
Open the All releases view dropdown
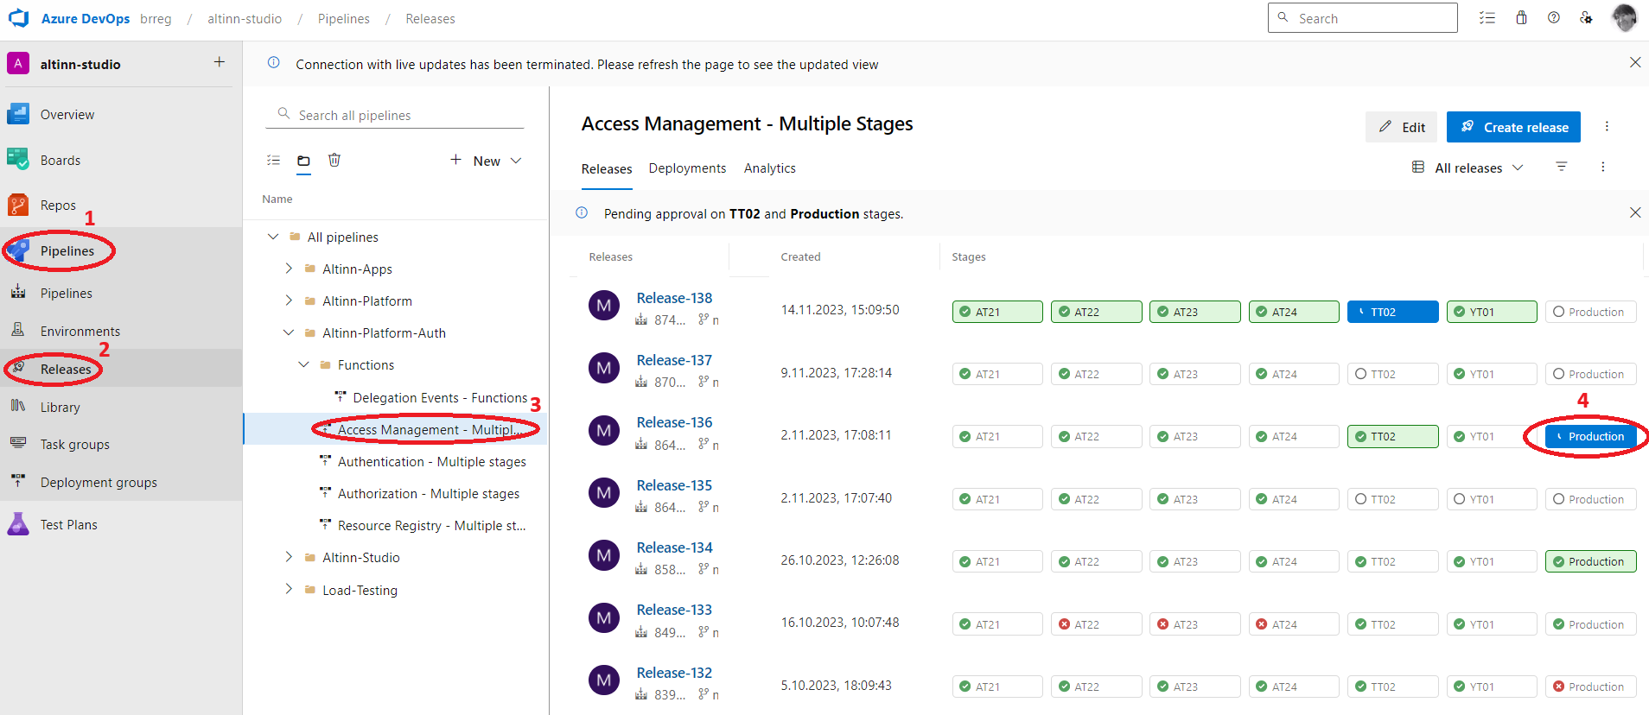click(1468, 168)
